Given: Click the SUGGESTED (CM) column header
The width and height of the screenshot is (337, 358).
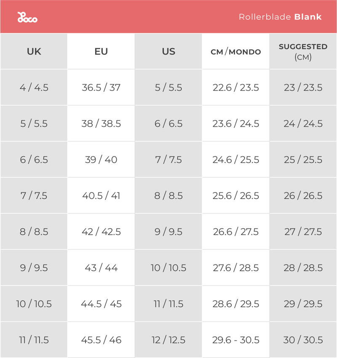Looking at the screenshot, I should pos(303,51).
